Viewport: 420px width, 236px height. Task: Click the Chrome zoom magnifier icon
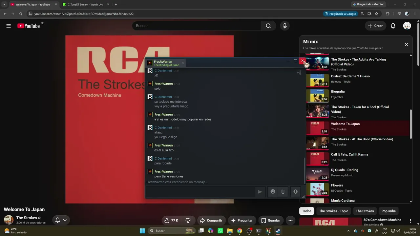(x=362, y=14)
